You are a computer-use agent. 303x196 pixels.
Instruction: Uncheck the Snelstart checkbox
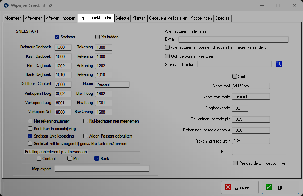click(57, 37)
